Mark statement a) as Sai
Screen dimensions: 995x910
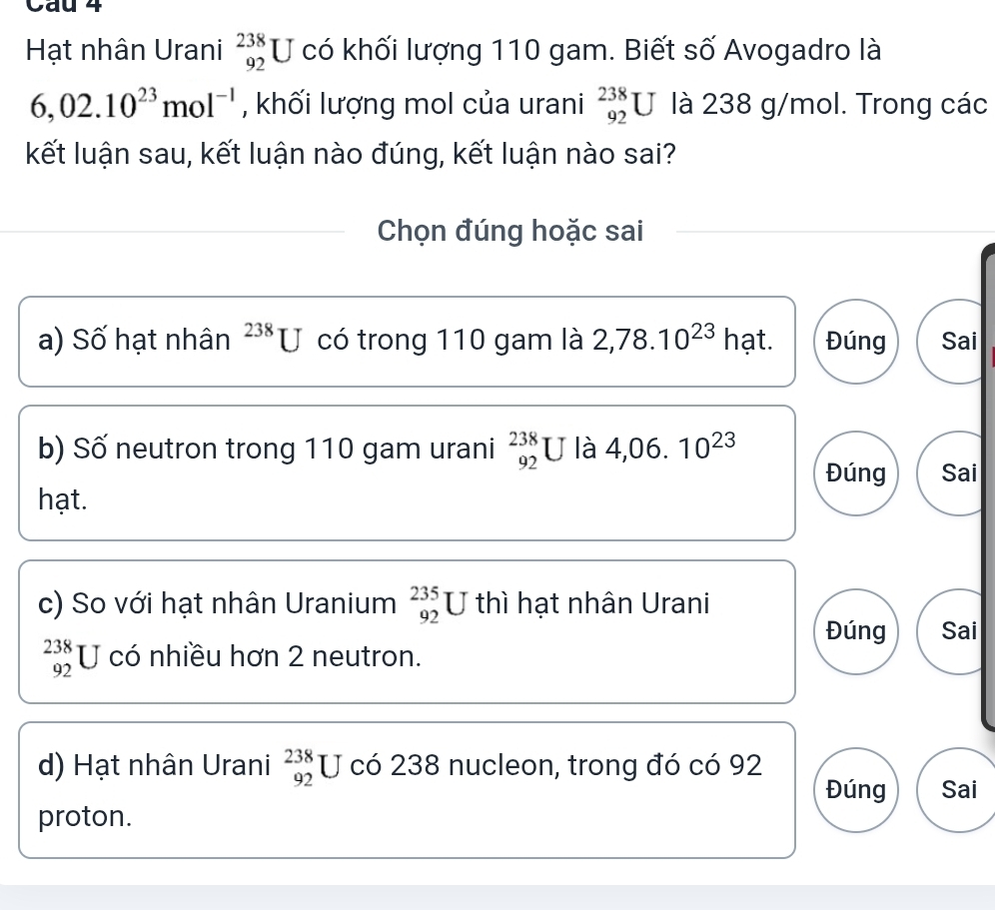pyautogui.click(x=958, y=342)
